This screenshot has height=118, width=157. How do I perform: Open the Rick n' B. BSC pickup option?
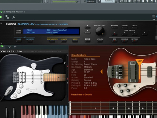(91, 83)
